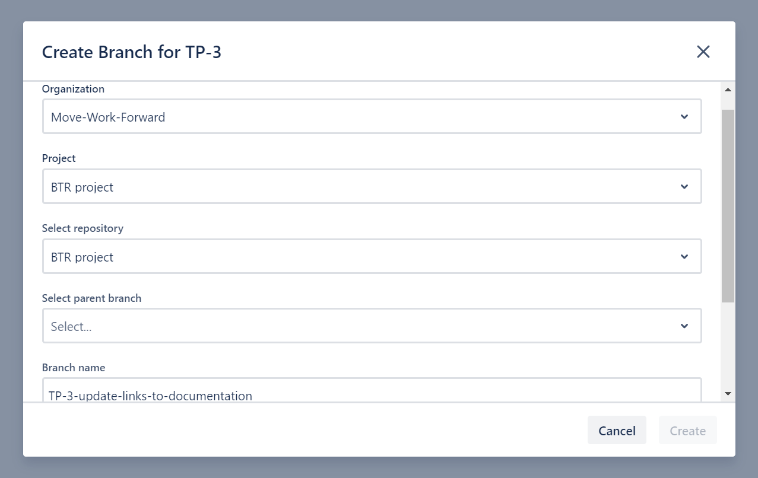Click the chevron on the Project field
This screenshot has width=758, height=478.
684,186
